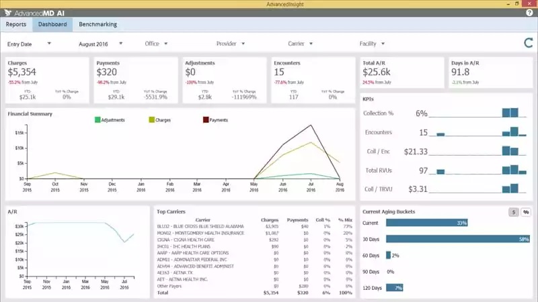This screenshot has width=538, height=302.
Task: Toggle aging buckets to dollar view
Action: [513, 212]
